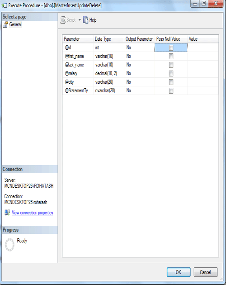Toggle Pass Null Value for @salary
226x285 pixels.
point(171,73)
